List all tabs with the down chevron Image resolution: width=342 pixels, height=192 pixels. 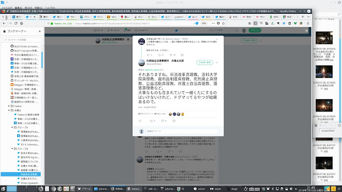coord(308,17)
